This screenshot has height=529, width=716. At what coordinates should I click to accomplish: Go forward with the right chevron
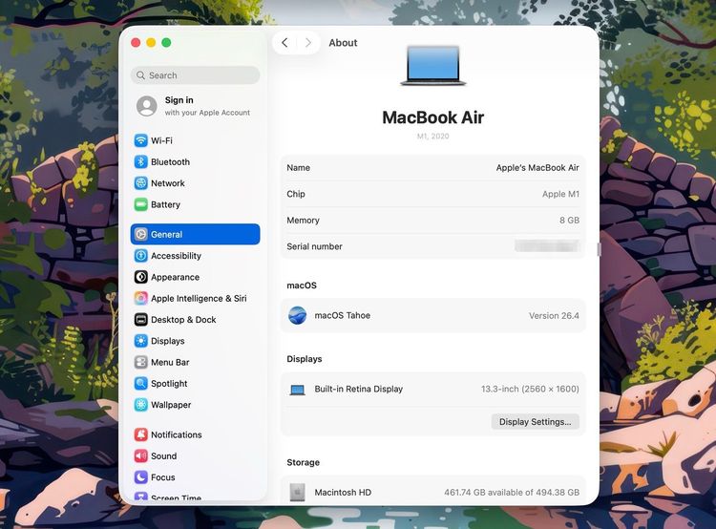pyautogui.click(x=308, y=42)
